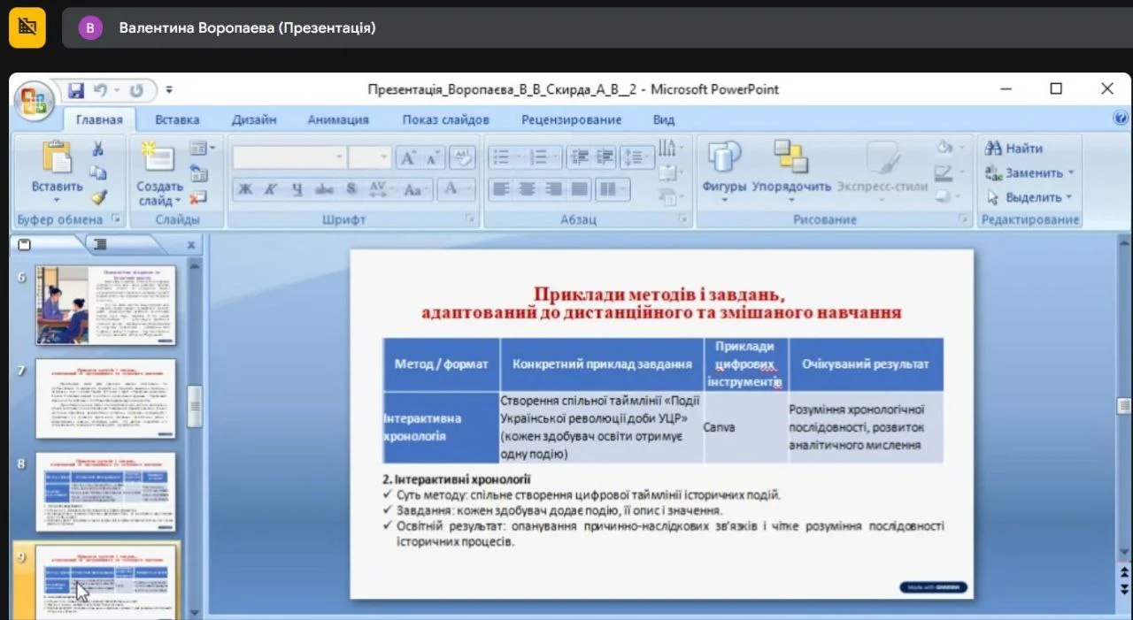Toggle italic К formatting
The height and width of the screenshot is (620, 1133).
pyautogui.click(x=271, y=189)
